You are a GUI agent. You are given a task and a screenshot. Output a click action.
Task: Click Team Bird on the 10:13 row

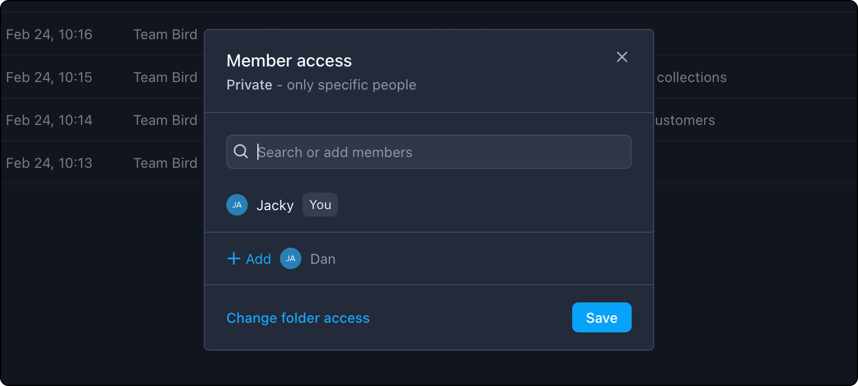(x=165, y=162)
